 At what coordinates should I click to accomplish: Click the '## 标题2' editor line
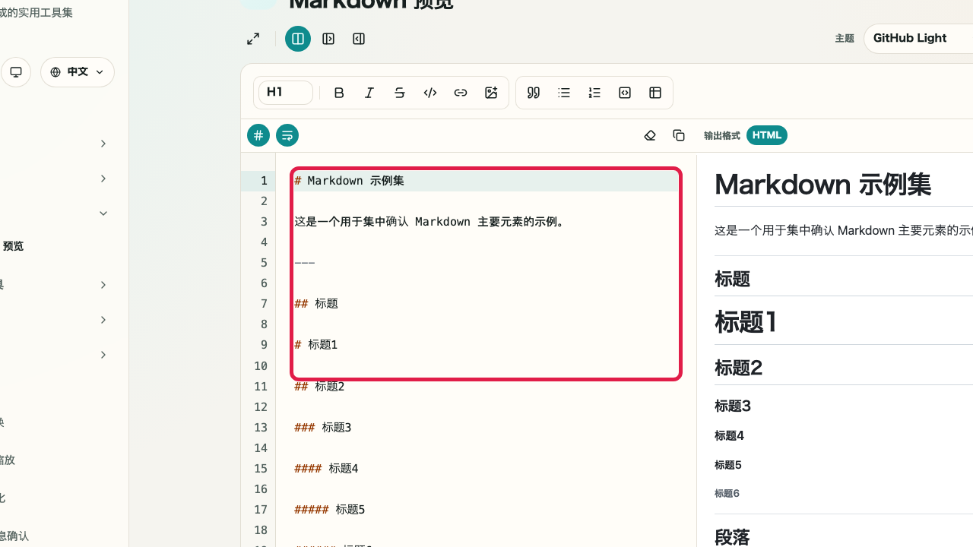tap(319, 387)
